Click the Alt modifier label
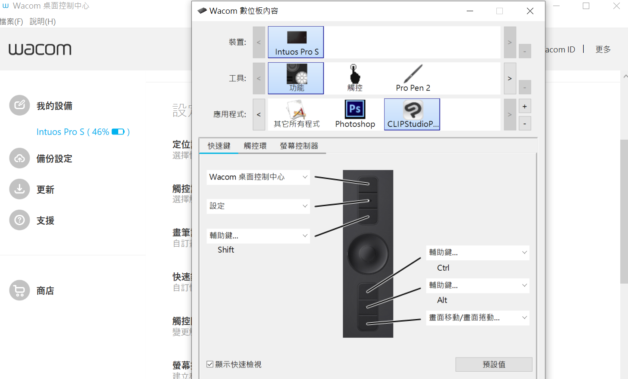This screenshot has height=379, width=628. point(442,300)
